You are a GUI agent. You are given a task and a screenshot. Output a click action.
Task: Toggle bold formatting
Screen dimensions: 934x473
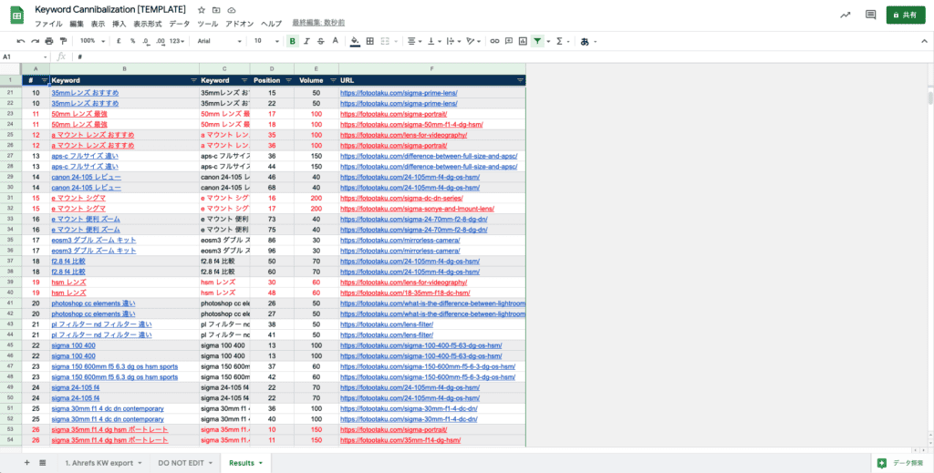click(x=293, y=41)
